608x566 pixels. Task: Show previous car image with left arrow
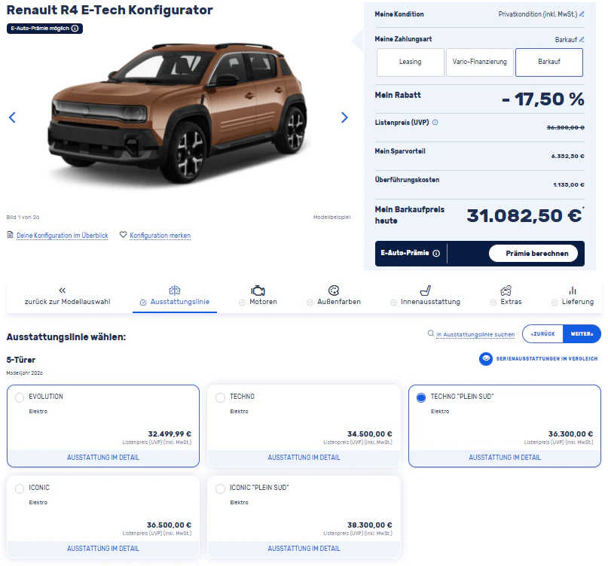click(x=12, y=117)
